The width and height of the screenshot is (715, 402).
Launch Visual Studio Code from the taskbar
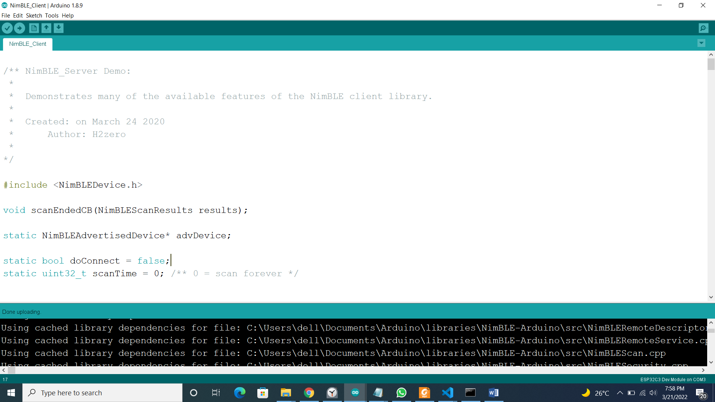click(448, 393)
